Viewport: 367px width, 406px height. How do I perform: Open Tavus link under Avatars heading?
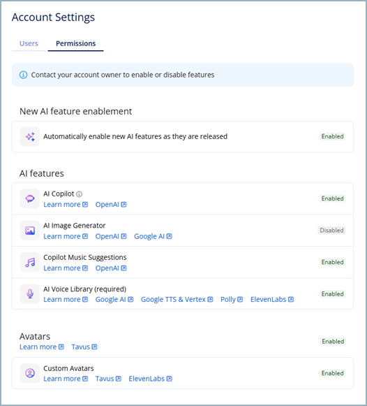(84, 347)
